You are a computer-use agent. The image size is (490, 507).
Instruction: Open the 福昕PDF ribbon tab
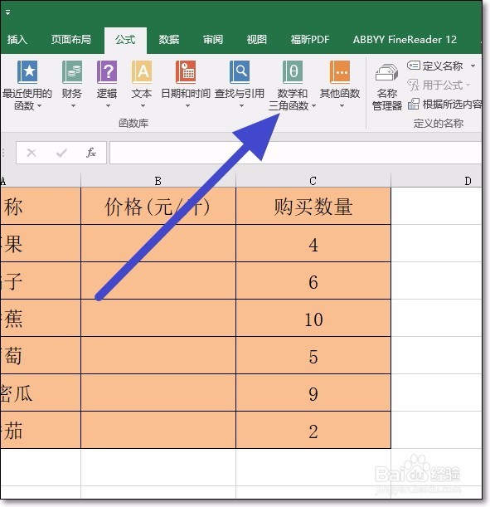310,40
